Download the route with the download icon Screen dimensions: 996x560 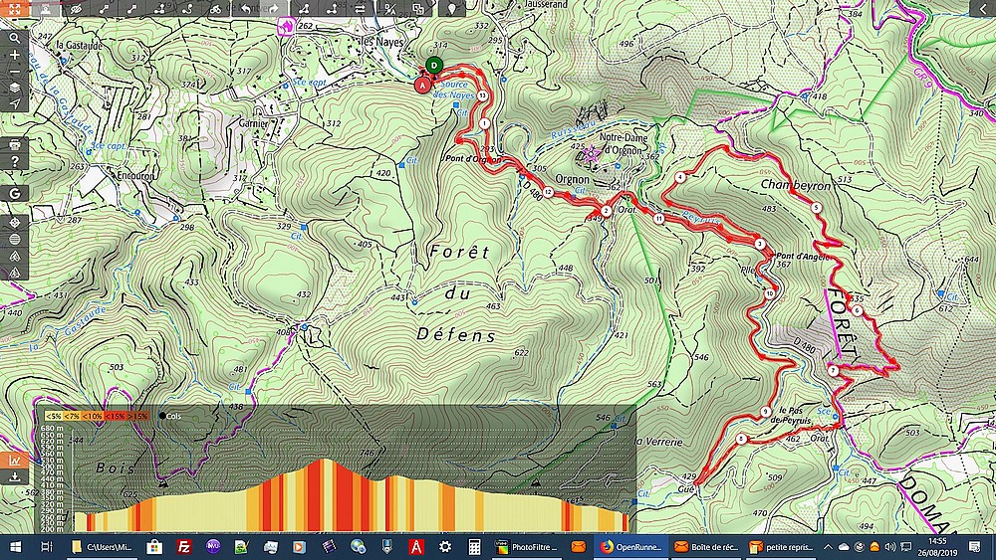[x=14, y=476]
